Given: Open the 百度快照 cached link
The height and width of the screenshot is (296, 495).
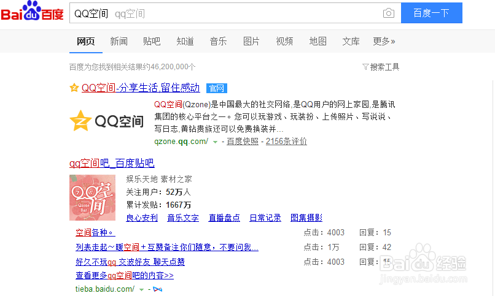Looking at the screenshot, I should point(243,142).
